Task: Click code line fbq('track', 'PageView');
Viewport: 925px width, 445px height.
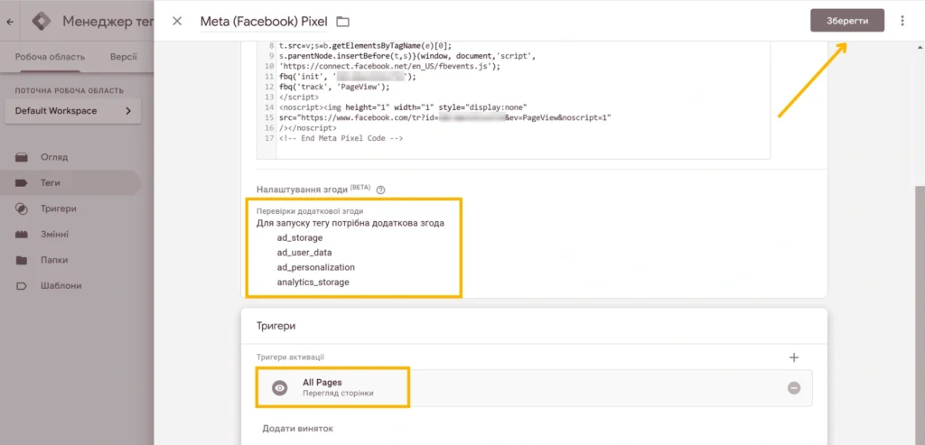Action: pyautogui.click(x=334, y=87)
